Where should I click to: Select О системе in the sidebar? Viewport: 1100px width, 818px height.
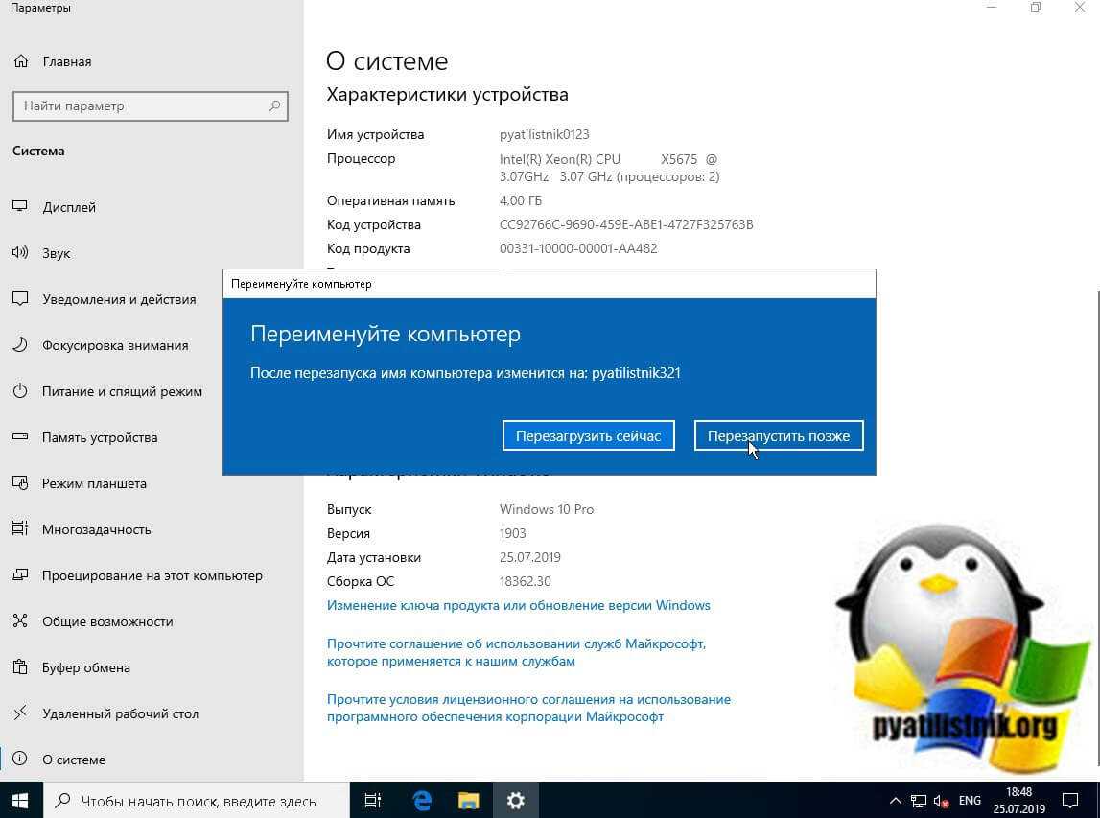74,760
